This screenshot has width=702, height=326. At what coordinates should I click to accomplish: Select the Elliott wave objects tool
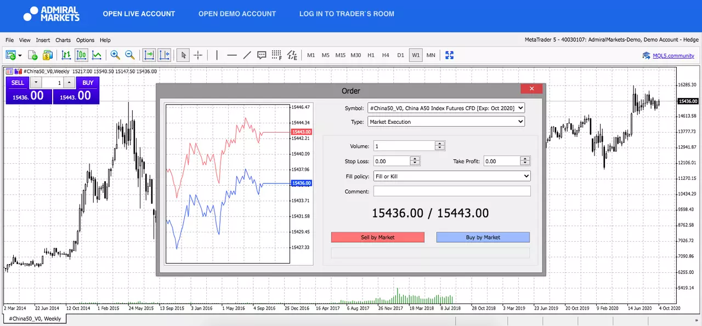click(x=292, y=55)
